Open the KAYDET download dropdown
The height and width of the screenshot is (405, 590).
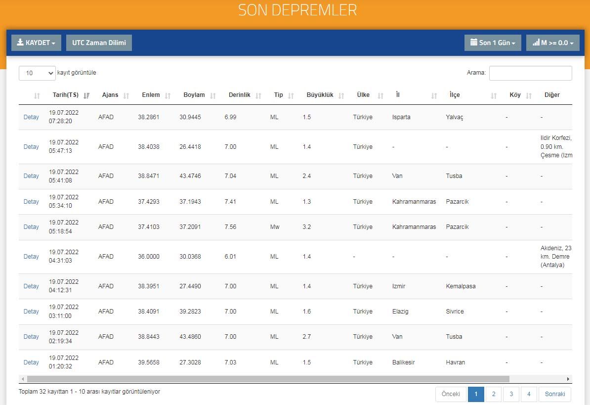pos(36,43)
